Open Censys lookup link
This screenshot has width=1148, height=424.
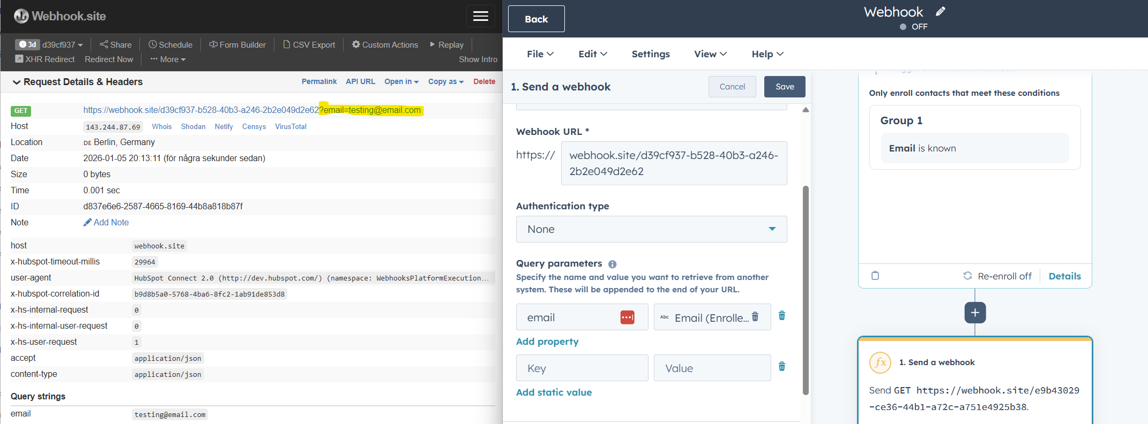tap(254, 126)
